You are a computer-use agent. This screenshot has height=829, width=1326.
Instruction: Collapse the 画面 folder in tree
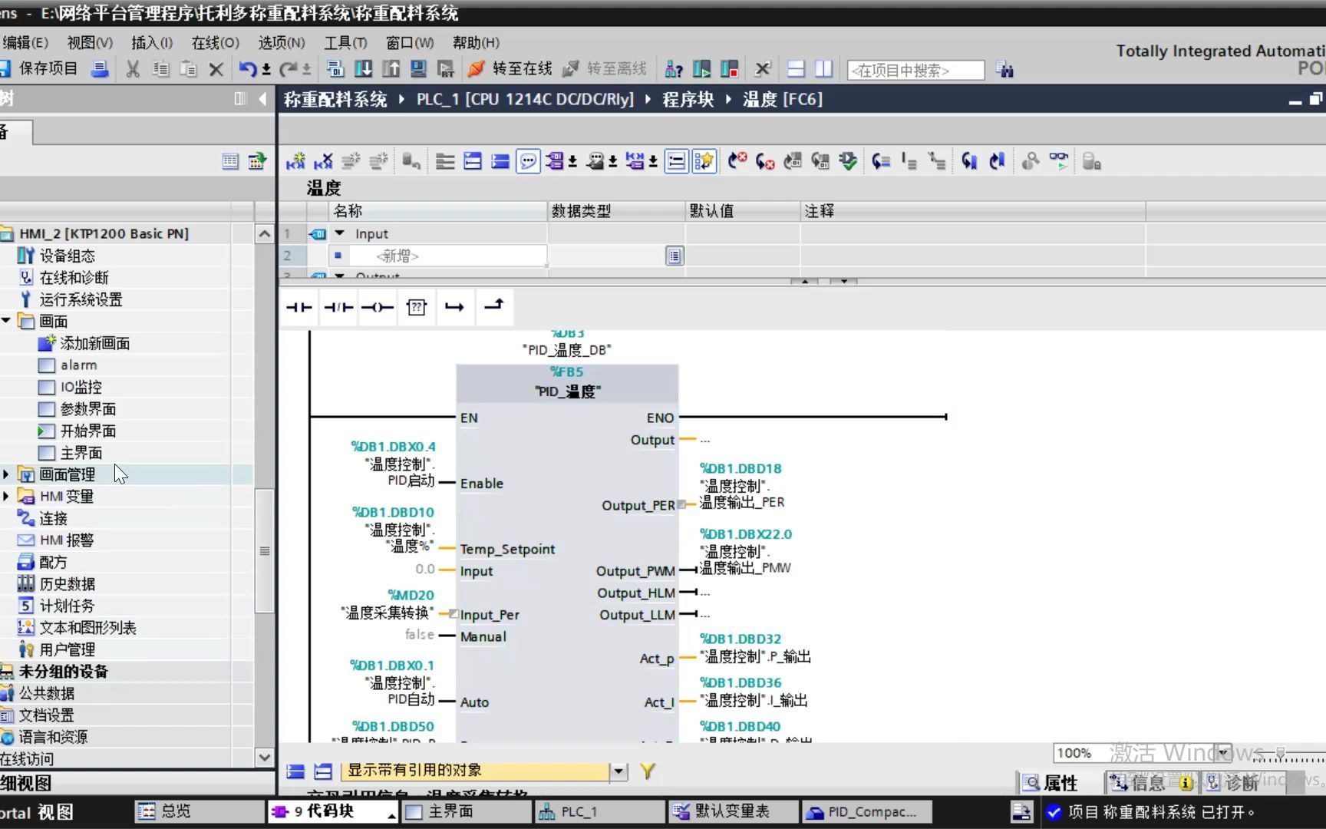pyautogui.click(x=6, y=321)
